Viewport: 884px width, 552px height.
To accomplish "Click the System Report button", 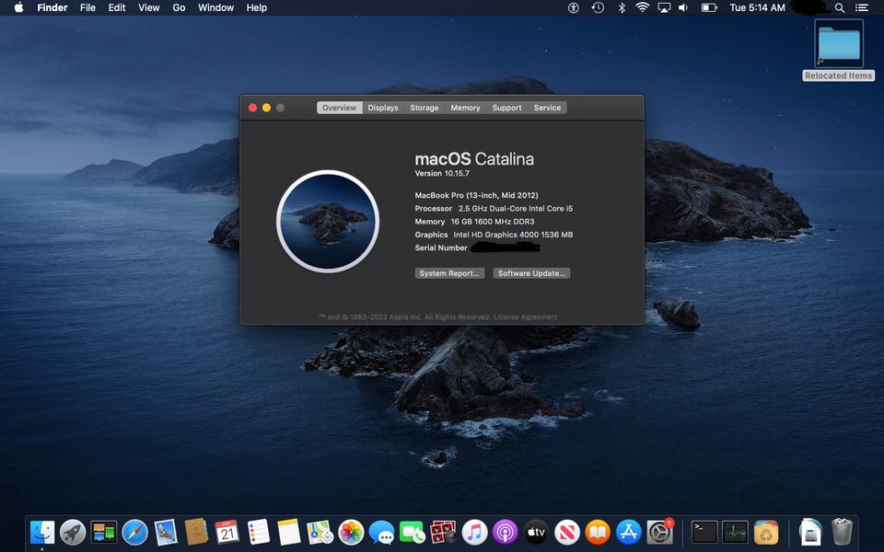I will 449,273.
